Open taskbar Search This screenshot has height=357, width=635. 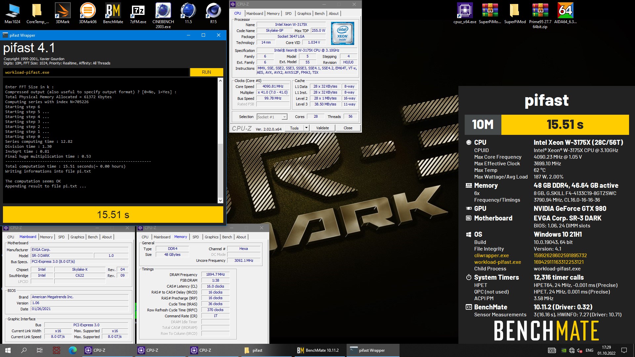tap(24, 350)
